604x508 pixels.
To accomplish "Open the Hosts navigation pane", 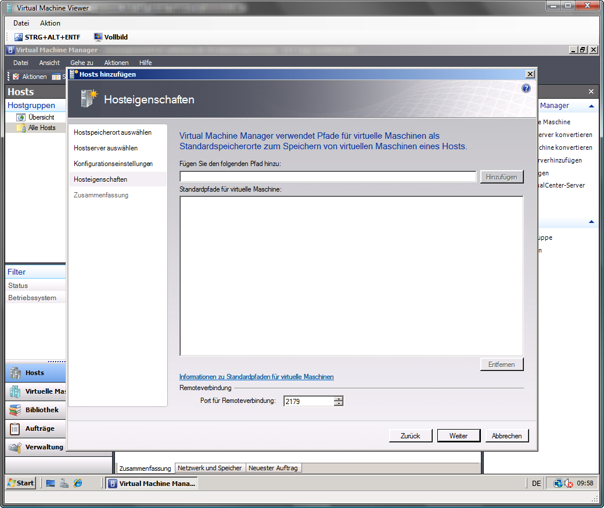I will [x=35, y=373].
